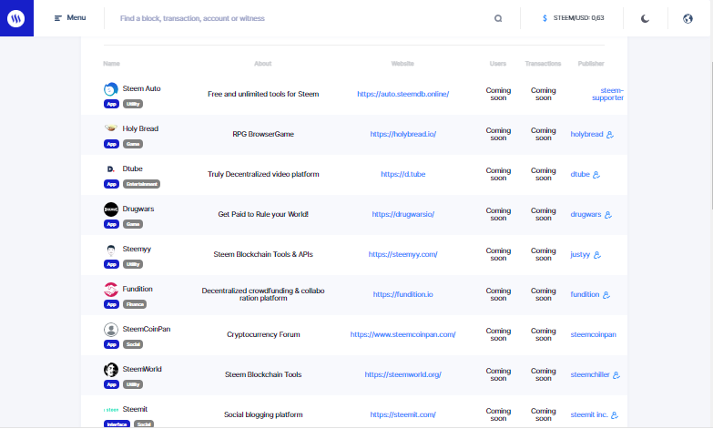Screen dimensions: 713x429
Task: Click the Holy Bread app logo
Action: coord(111,128)
